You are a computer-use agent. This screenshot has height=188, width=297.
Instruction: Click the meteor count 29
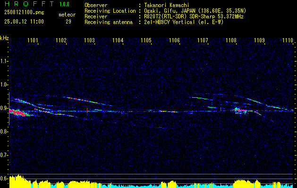pyautogui.click(x=68, y=22)
